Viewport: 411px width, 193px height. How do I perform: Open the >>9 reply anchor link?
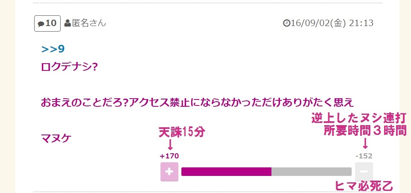pos(53,49)
